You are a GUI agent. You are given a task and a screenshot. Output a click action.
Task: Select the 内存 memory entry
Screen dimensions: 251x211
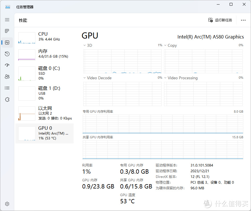click(44, 55)
